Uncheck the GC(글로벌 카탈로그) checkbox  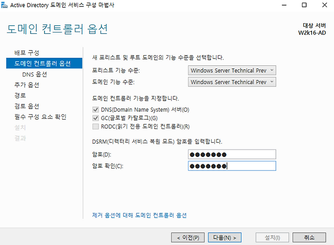click(x=96, y=118)
